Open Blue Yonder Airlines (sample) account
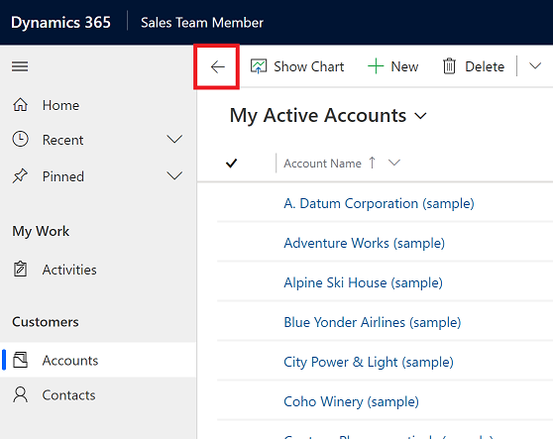The image size is (553, 439). click(x=373, y=322)
